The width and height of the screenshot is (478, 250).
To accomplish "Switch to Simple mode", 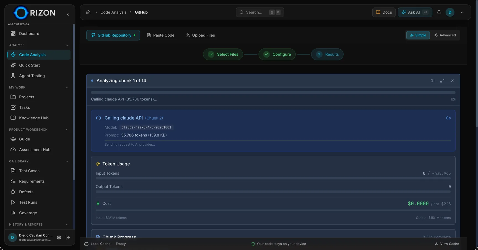I will [418, 35].
